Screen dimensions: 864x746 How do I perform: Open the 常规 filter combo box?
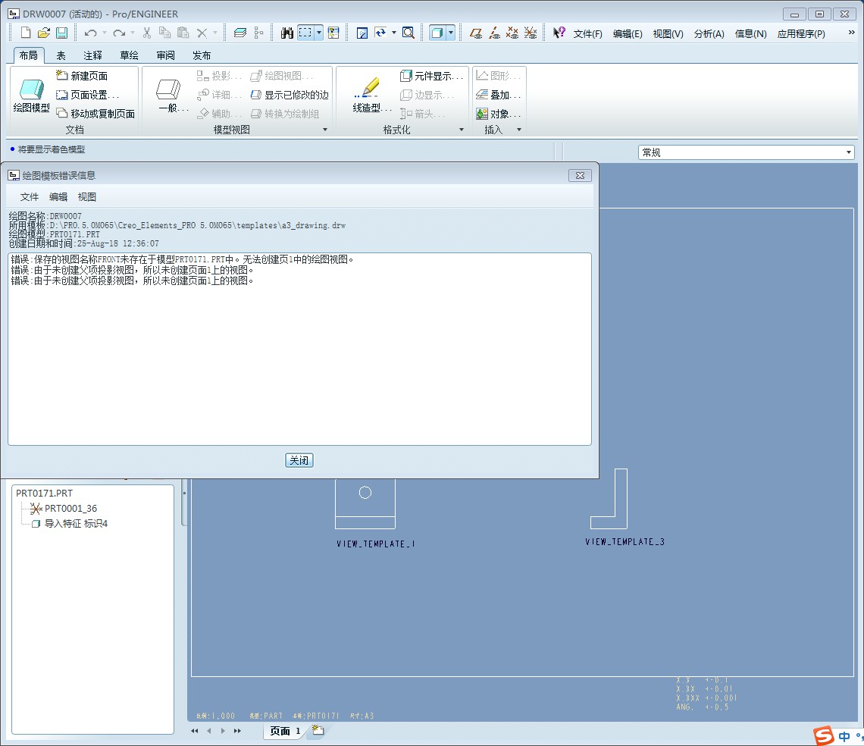[x=746, y=152]
